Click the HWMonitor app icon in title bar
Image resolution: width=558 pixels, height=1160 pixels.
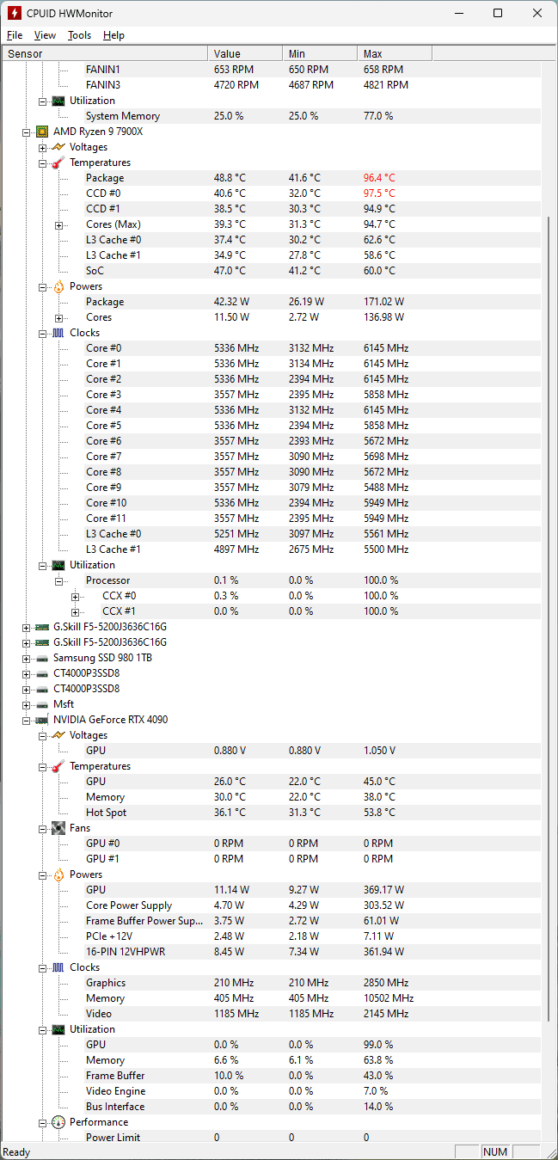[x=15, y=13]
